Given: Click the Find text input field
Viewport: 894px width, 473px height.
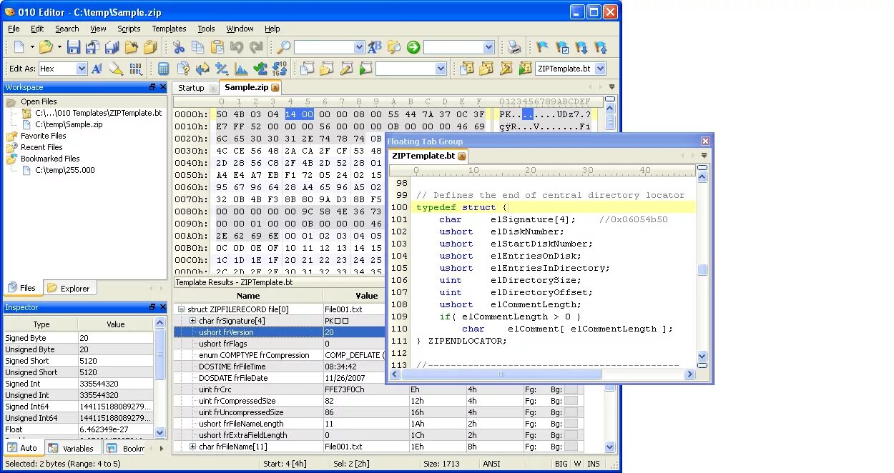Looking at the screenshot, I should 323,47.
